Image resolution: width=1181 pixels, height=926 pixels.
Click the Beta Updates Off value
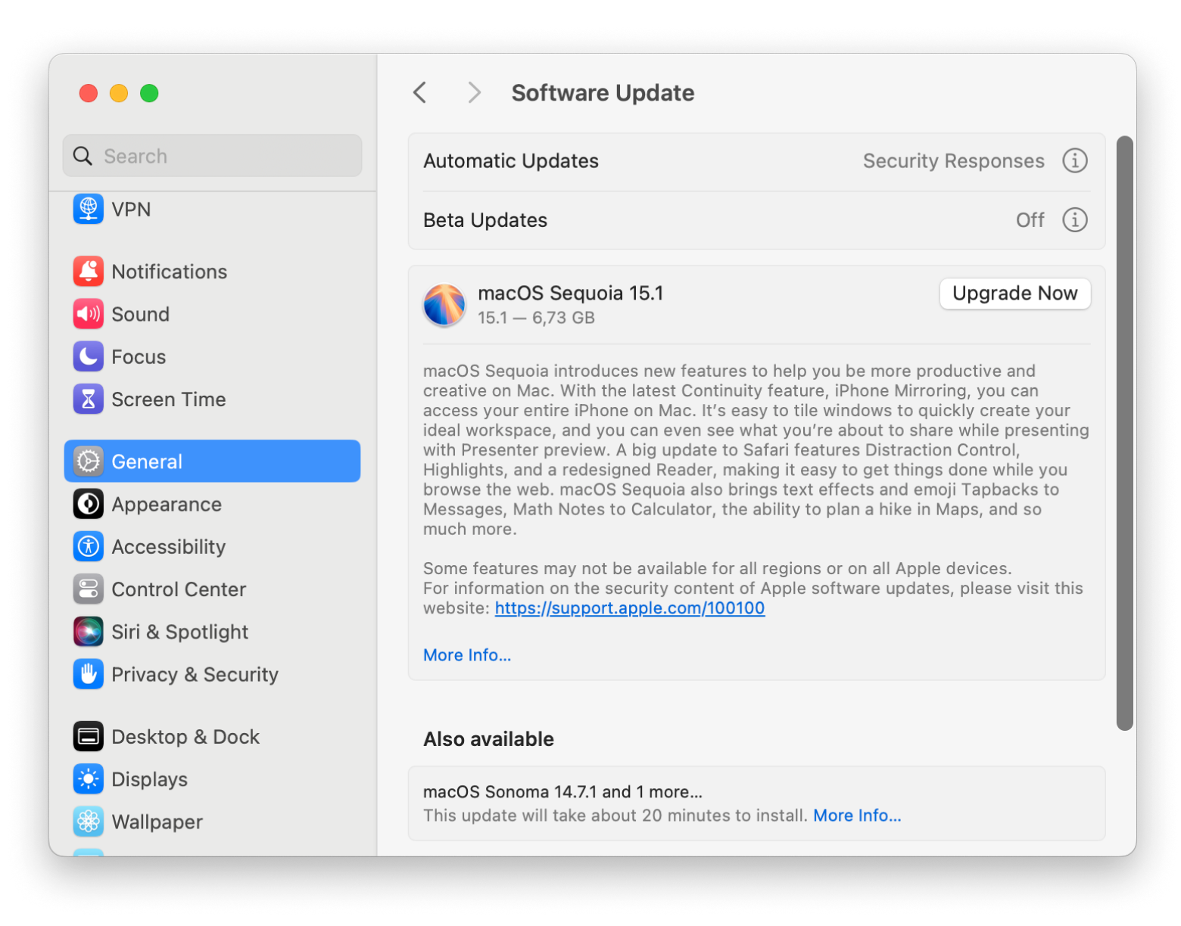[x=1030, y=220]
